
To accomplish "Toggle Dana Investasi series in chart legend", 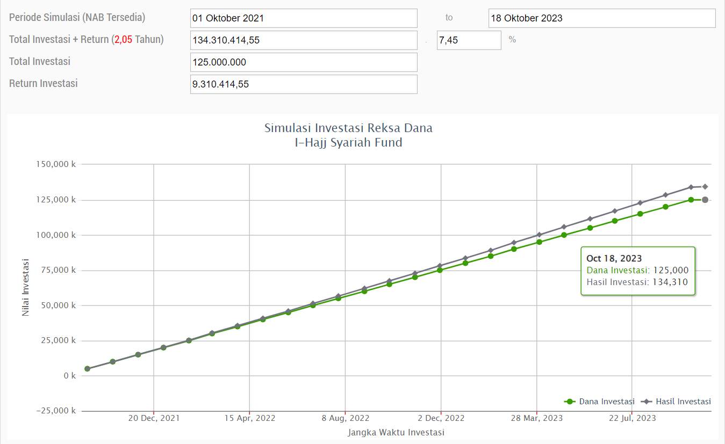I will coord(599,402).
